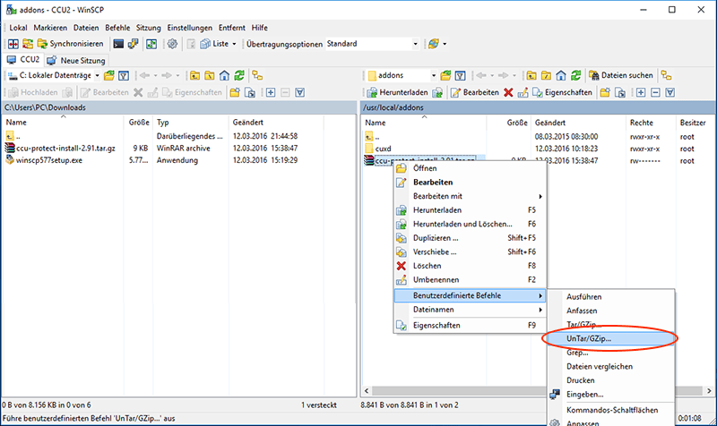
Task: Refresh the local panel directory
Action: (x=239, y=75)
